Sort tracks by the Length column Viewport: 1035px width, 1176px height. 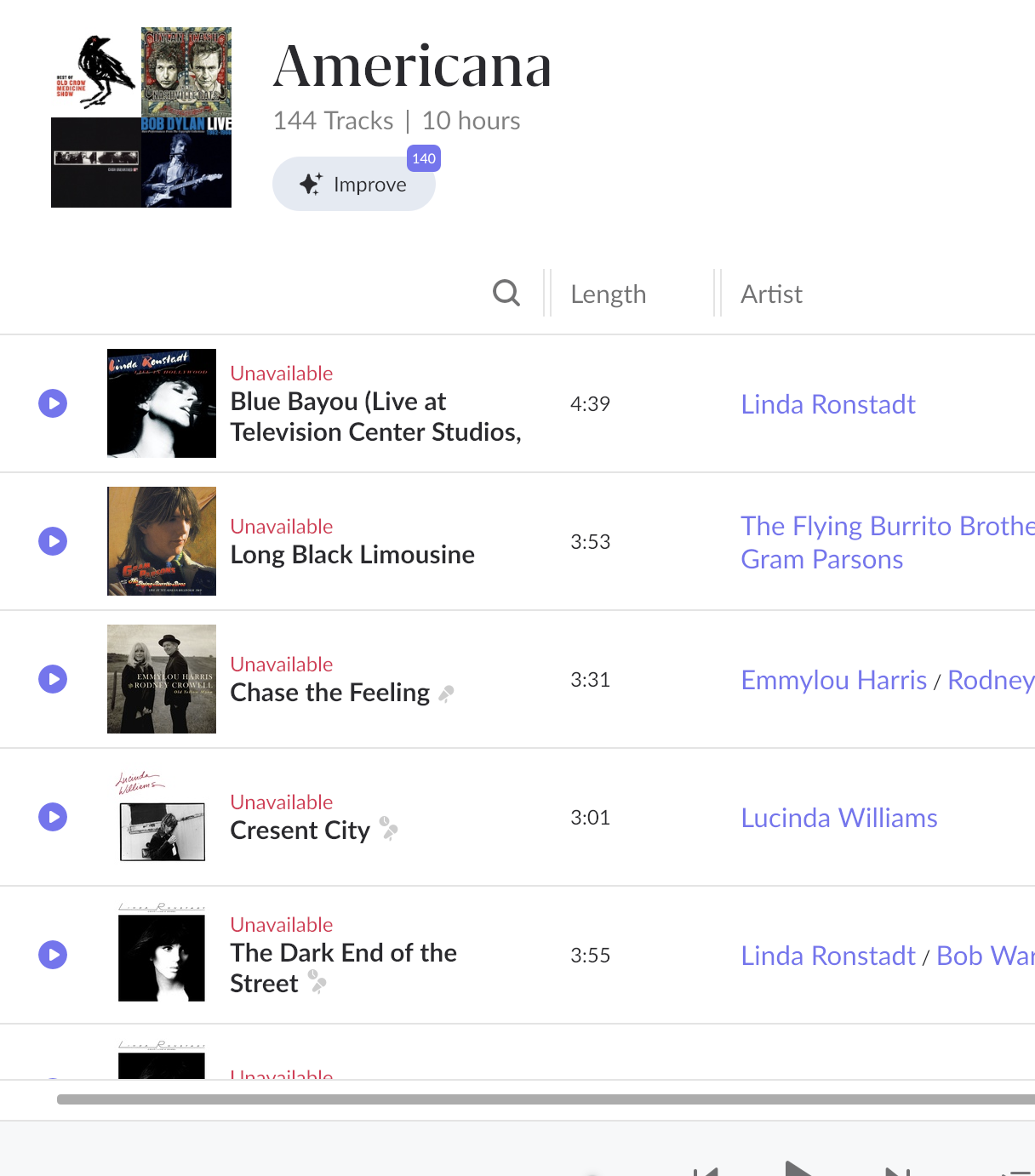[x=609, y=294]
